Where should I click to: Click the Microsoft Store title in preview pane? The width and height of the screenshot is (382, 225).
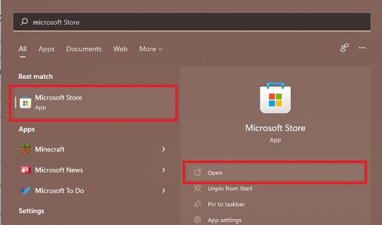275,128
